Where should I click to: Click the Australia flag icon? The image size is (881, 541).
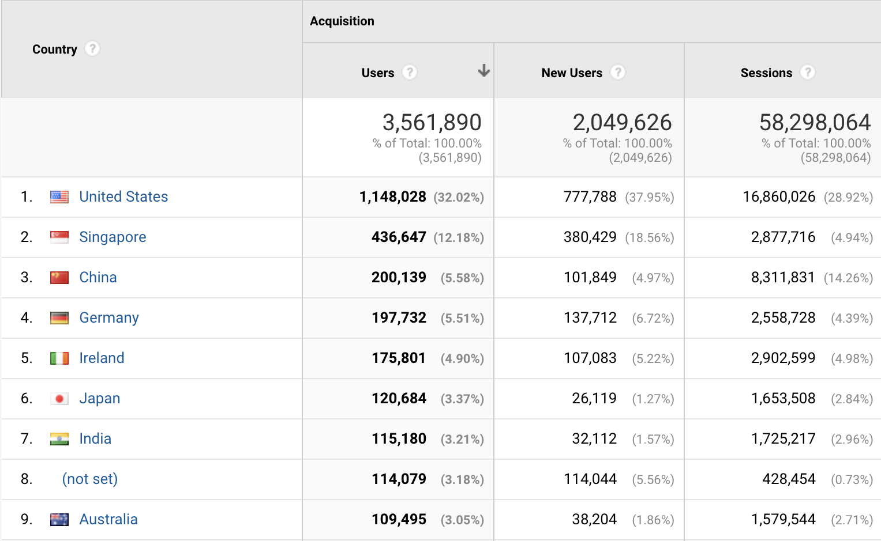point(59,519)
